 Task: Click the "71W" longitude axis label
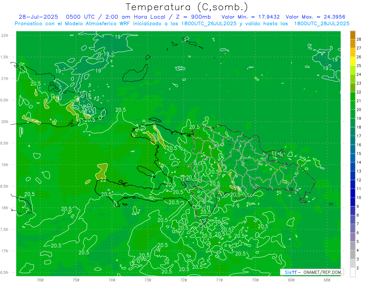pyautogui.click(x=219, y=280)
